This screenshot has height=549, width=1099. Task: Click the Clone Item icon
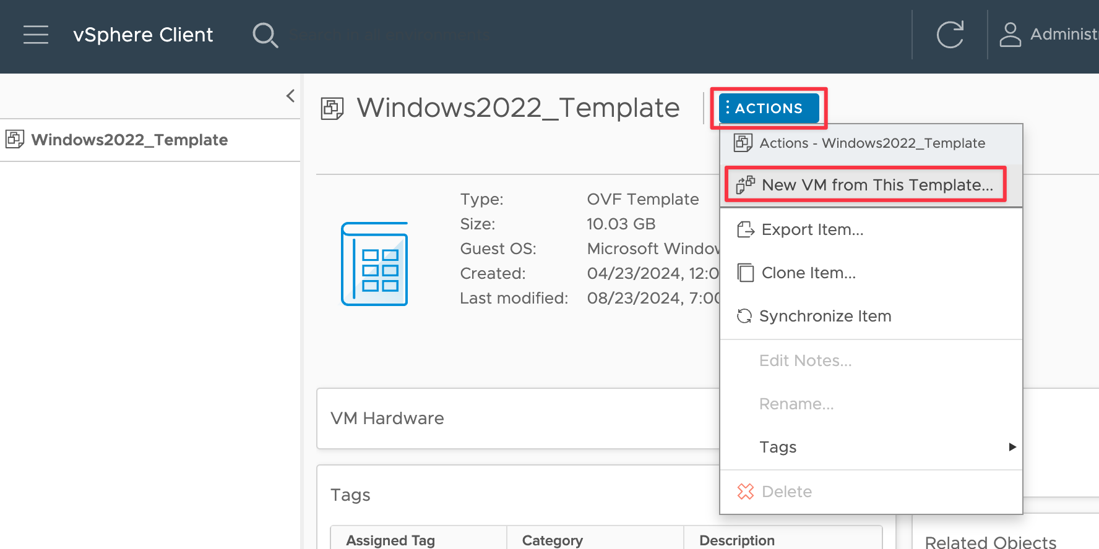(746, 273)
